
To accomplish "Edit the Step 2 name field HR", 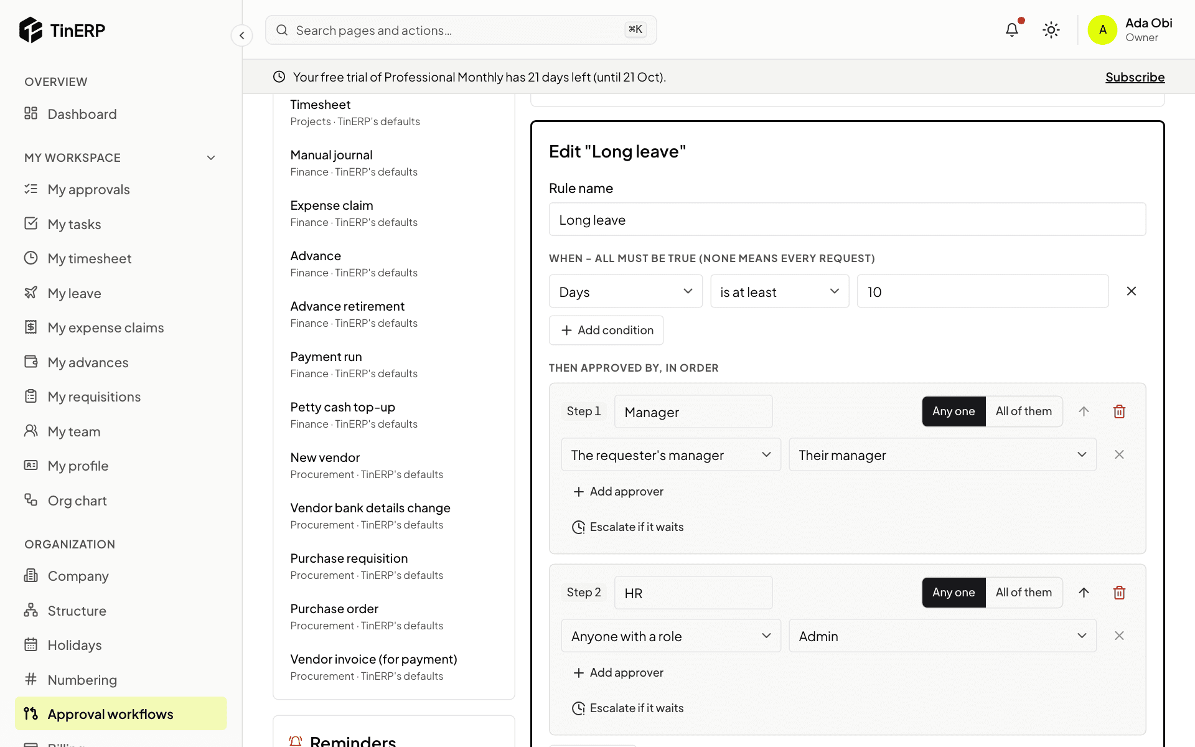I will click(693, 593).
